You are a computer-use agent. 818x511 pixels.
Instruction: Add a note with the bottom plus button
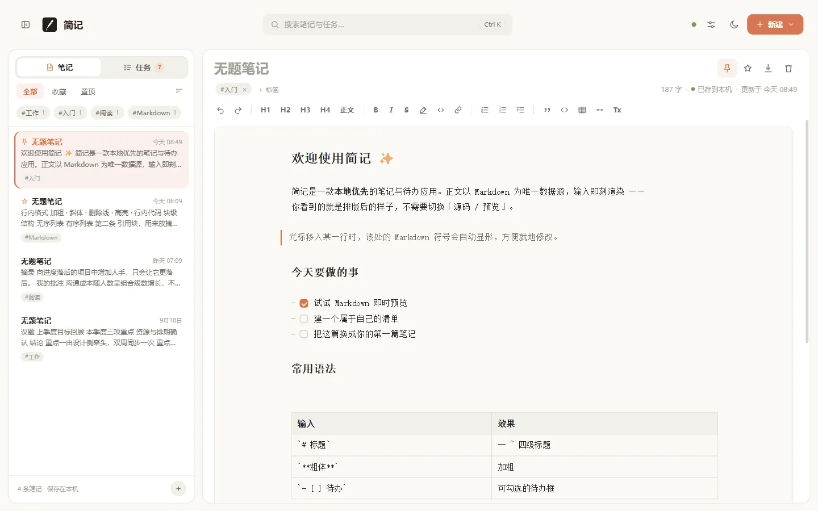pos(178,488)
